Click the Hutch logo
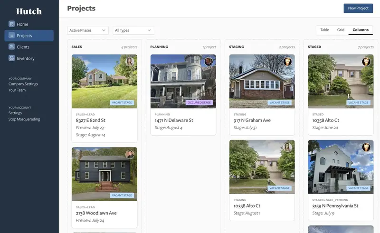 (29, 11)
